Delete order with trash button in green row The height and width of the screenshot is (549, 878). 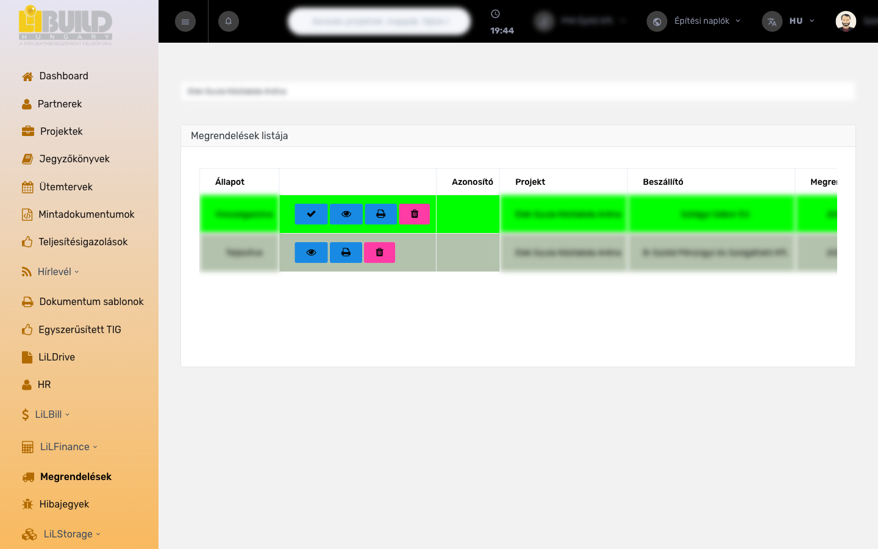[415, 214]
